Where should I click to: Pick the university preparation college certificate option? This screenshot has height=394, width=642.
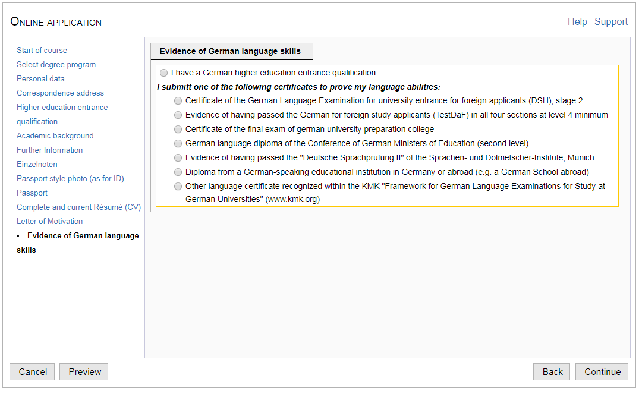[178, 130]
